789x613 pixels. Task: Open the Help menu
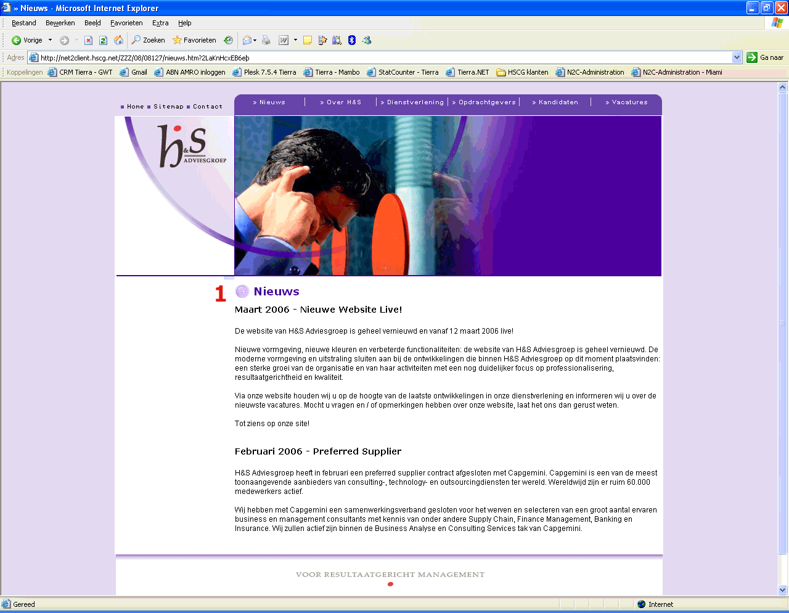tap(185, 23)
